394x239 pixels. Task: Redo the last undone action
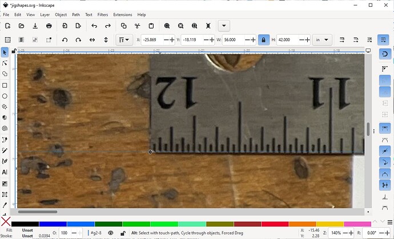(x=108, y=26)
